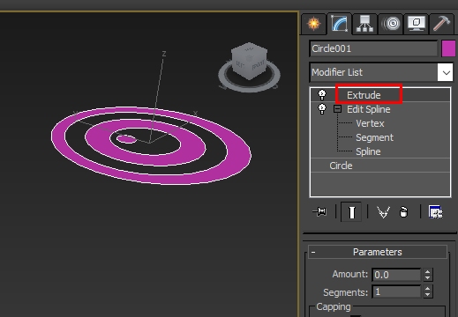Select the Circle base object in stack
Screen dimensions: 458x317
341,166
